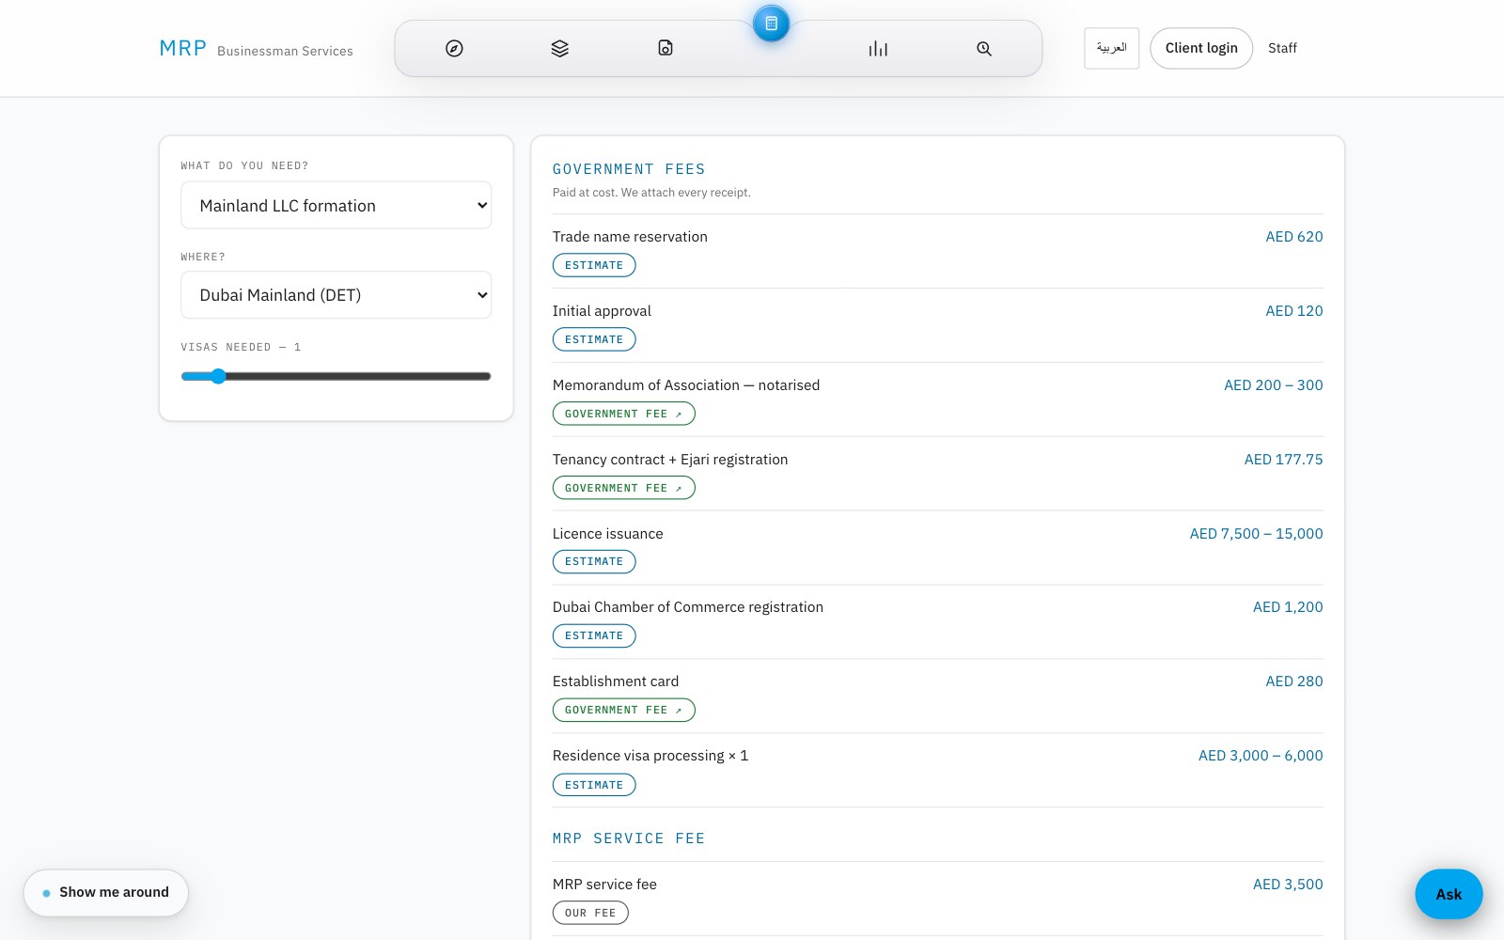Screen dimensions: 1504x940
Task: Select the AED 177.75 tenancy amount
Action: [x=1283, y=460]
